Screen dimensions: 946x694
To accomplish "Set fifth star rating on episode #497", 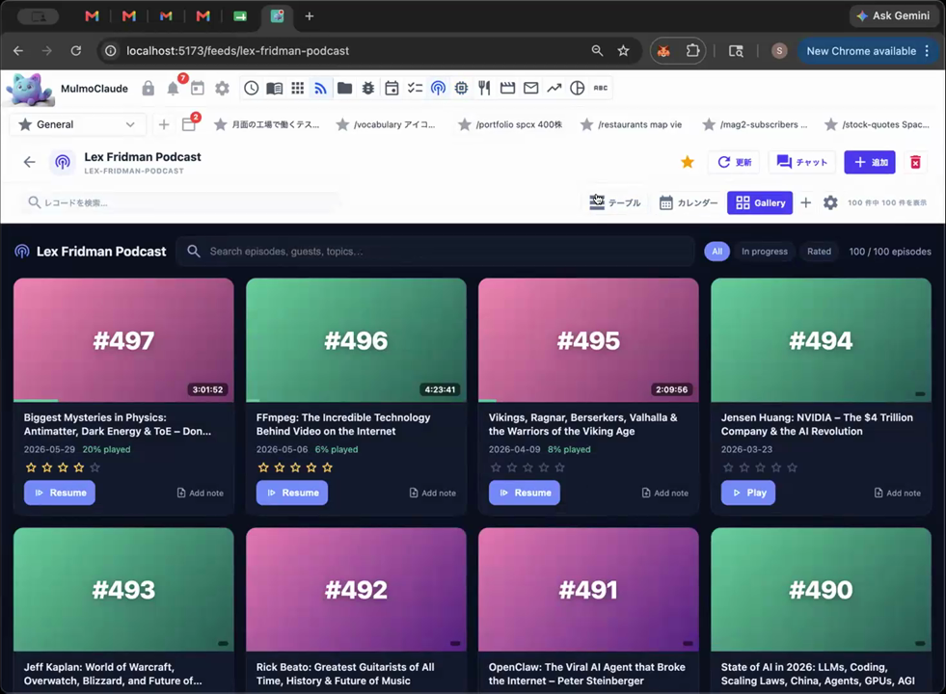I will click(x=95, y=467).
